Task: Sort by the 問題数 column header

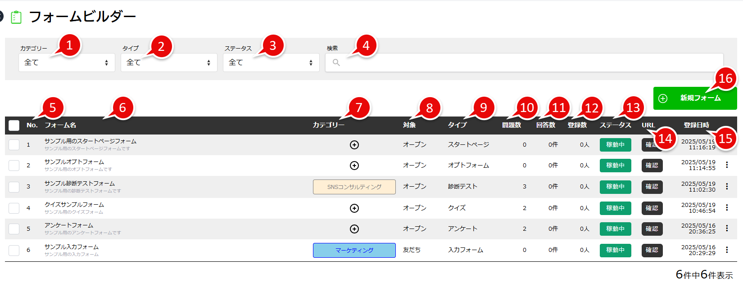Action: (512, 125)
